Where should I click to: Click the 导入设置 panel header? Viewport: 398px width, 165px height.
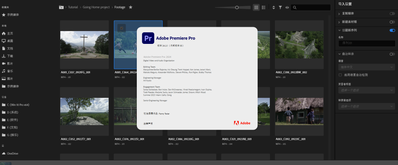[x=345, y=4]
